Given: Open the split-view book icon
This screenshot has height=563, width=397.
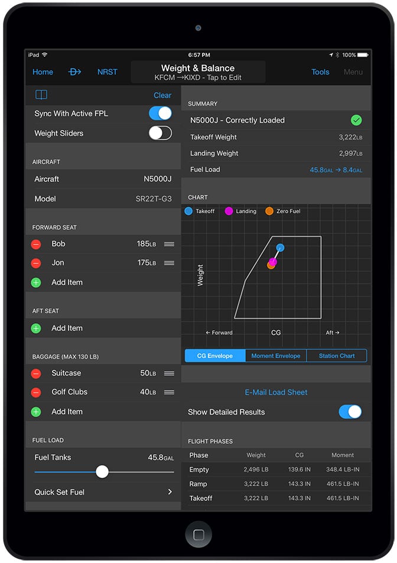Looking at the screenshot, I should coord(41,95).
